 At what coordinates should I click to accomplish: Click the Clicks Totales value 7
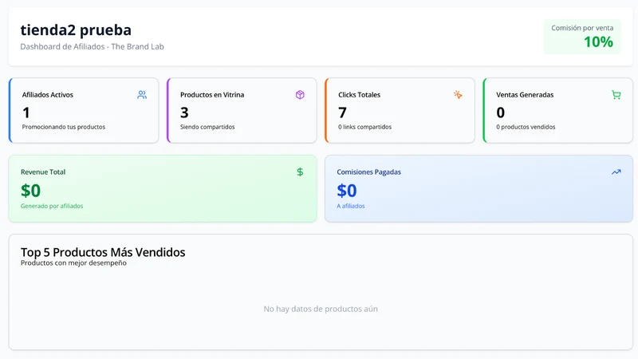pos(343,112)
